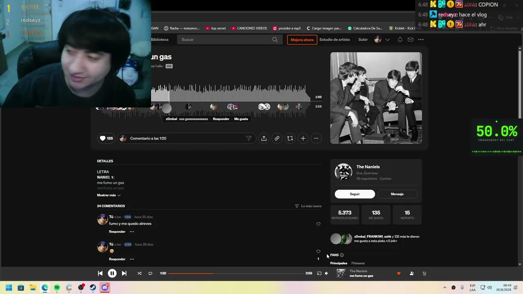Reply to the 'fumo y me quedo alreves' comment

[117, 232]
